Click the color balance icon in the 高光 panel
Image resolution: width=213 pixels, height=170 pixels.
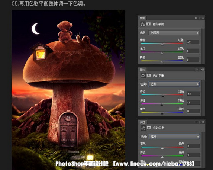click(143, 128)
